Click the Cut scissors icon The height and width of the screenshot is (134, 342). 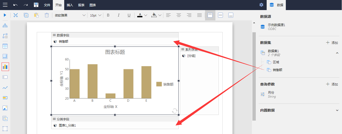16,15
